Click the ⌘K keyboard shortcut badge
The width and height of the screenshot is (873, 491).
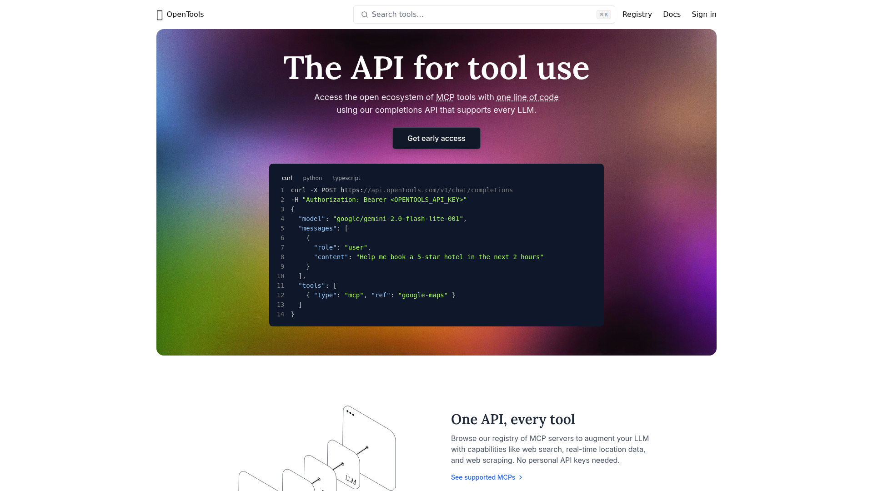click(x=603, y=15)
